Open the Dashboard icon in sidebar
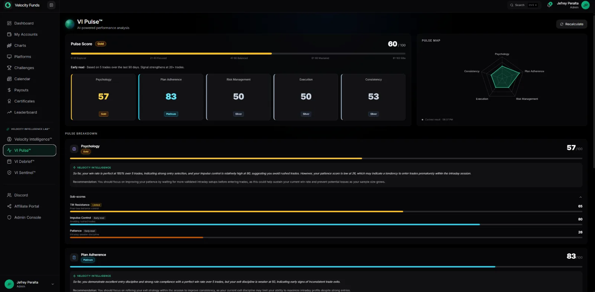 [9, 23]
